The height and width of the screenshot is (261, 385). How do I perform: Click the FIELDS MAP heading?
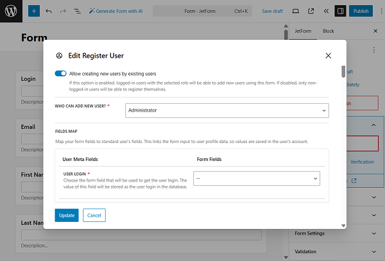pos(66,131)
